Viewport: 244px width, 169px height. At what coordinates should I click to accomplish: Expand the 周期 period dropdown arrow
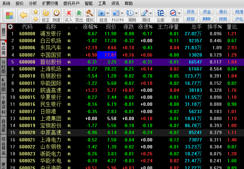coord(136,13)
